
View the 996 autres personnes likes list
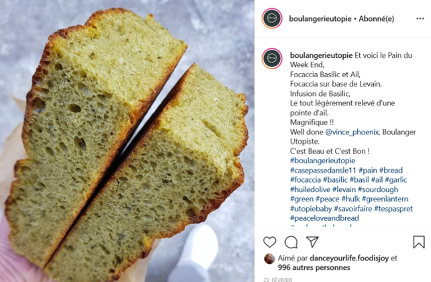(x=314, y=268)
